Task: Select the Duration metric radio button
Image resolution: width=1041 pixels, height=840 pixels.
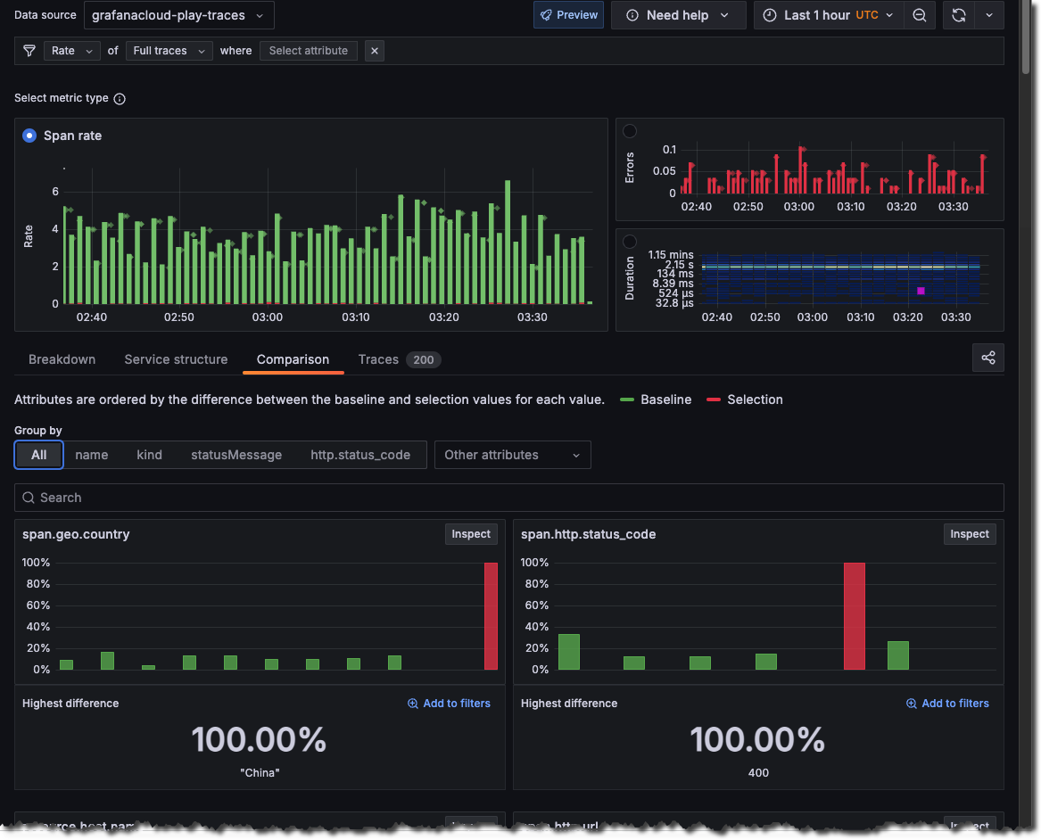Action: 630,242
